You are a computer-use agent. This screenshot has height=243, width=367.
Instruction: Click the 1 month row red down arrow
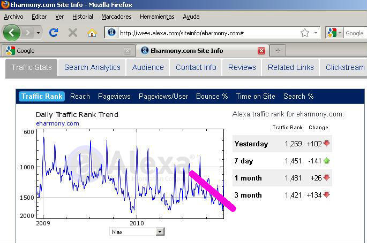[x=326, y=178]
